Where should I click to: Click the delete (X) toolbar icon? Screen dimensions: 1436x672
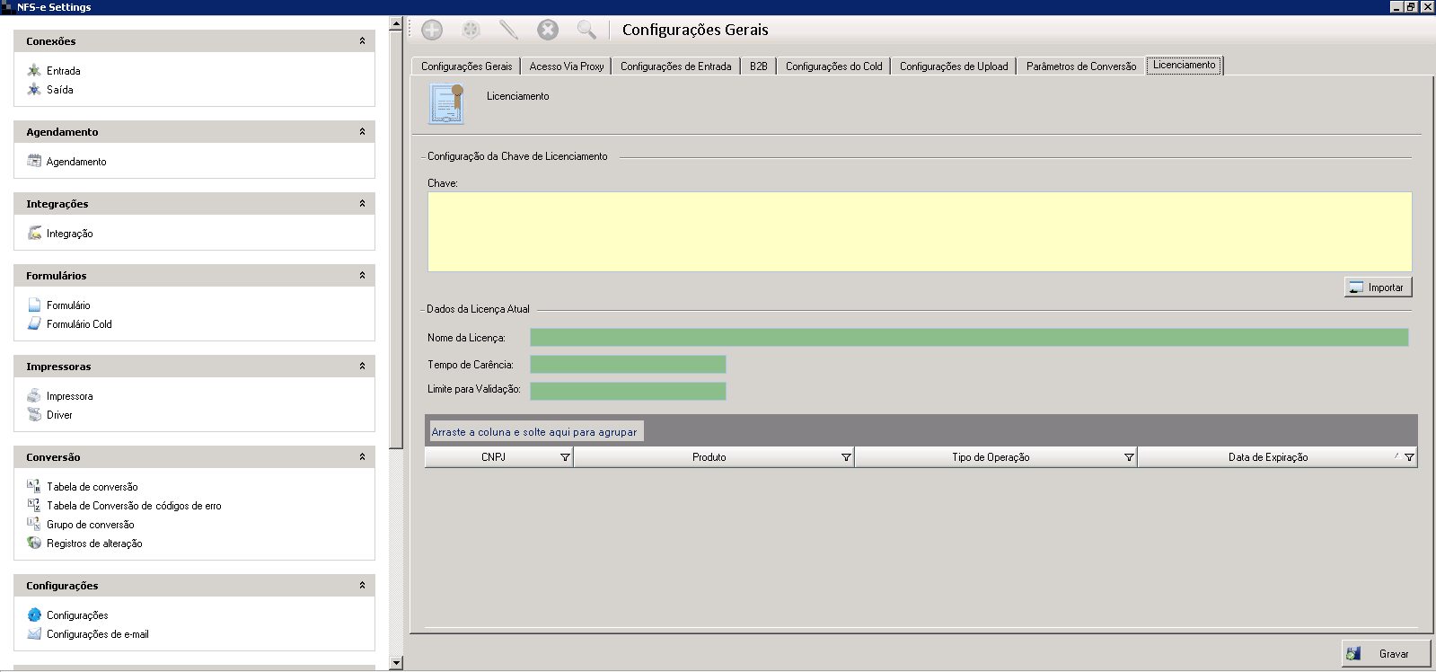coord(548,30)
